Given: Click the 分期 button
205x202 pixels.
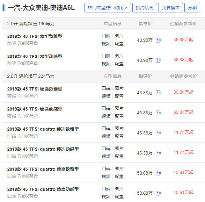Looking at the screenshot, I should pos(192,8).
